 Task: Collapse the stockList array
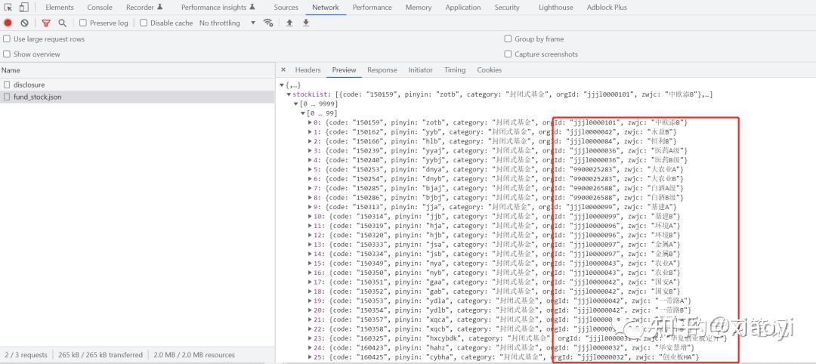[289, 94]
